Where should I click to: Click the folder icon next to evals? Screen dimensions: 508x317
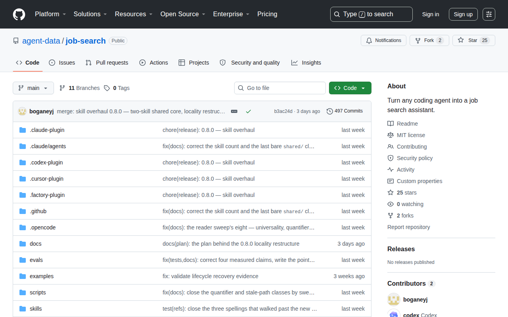[x=23, y=260]
